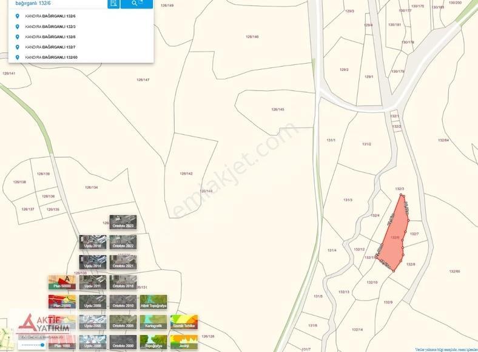Switch basemap to Ortofoto 2005
This screenshot has width=478, height=352.
pos(123,322)
